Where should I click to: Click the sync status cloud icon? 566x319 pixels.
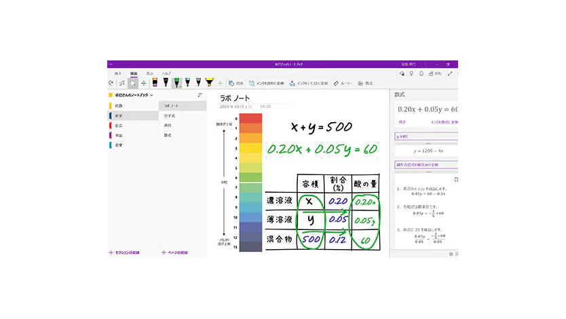[x=402, y=73]
